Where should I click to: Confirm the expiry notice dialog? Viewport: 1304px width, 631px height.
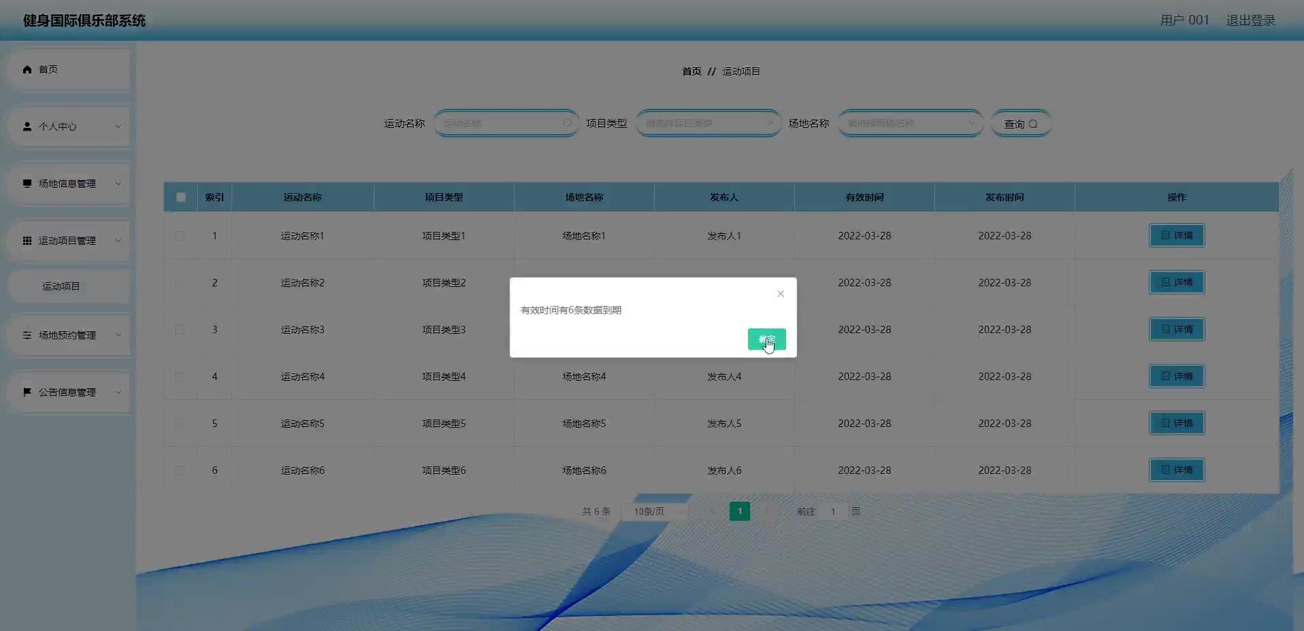[767, 339]
